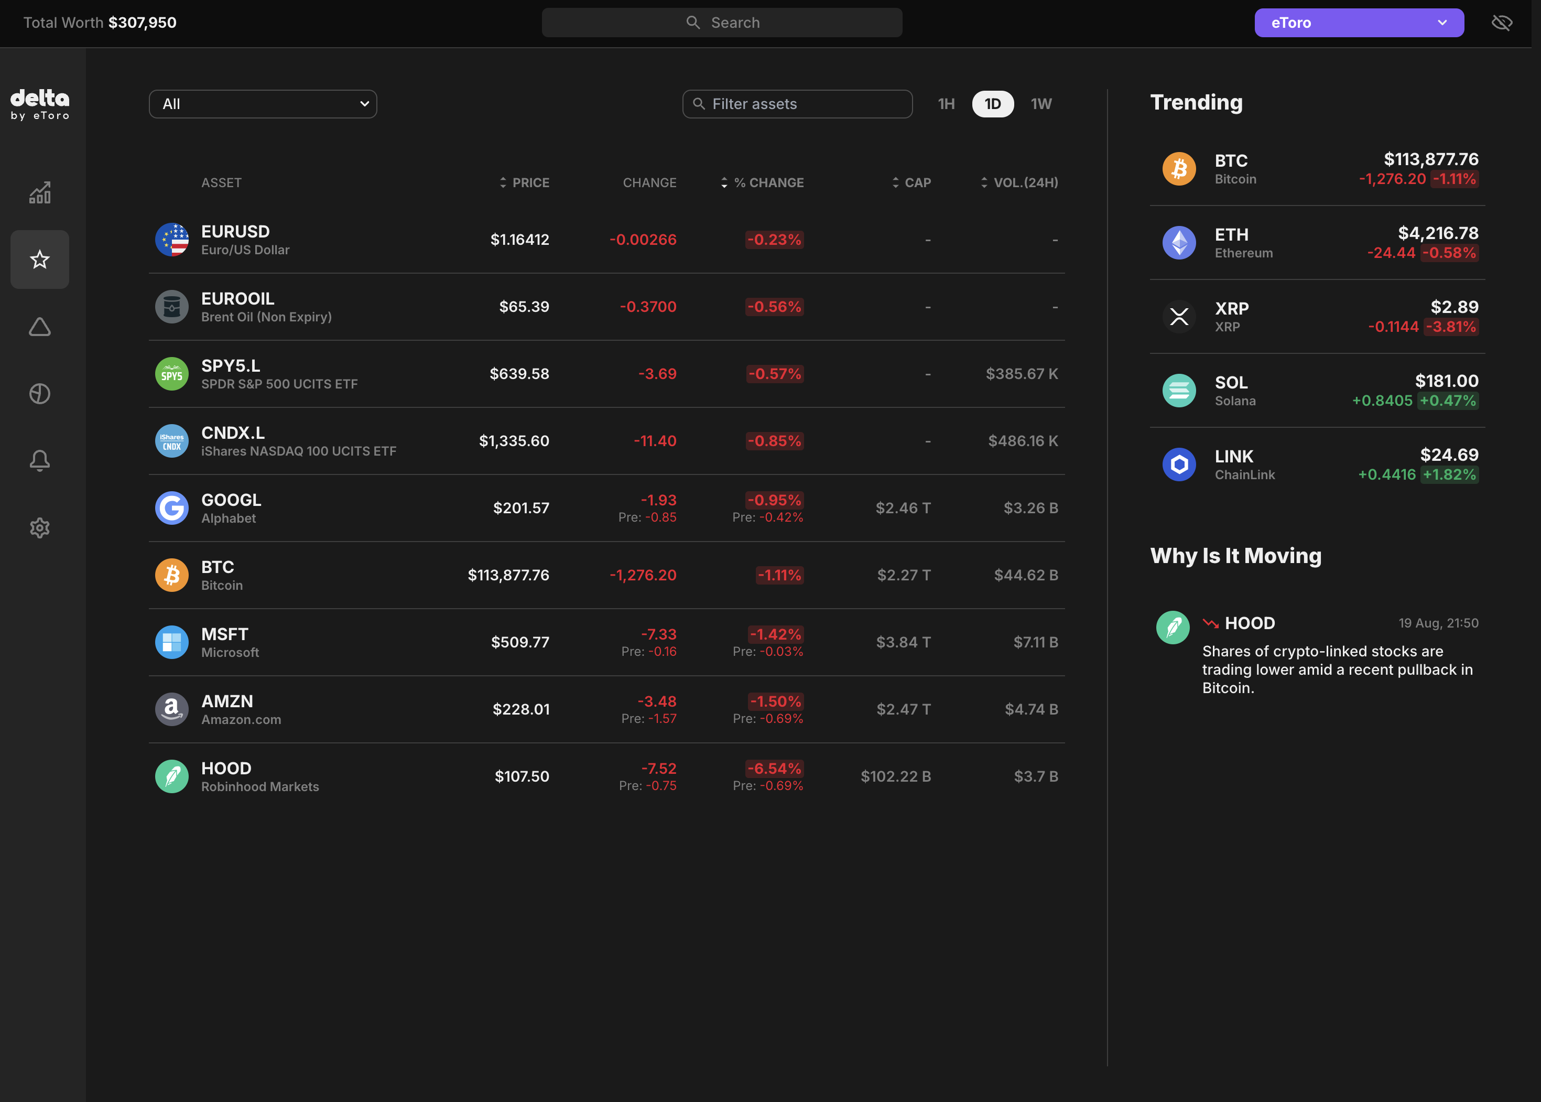1541x1102 pixels.
Task: Open the delta triangle sidebar icon
Action: click(x=39, y=327)
